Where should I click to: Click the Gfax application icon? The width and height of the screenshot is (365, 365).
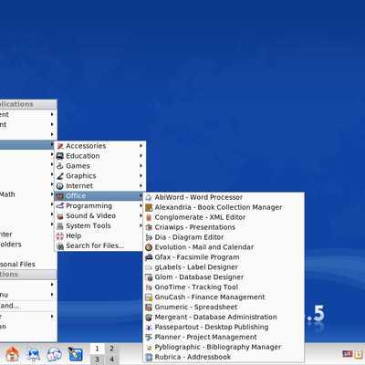[x=149, y=257]
